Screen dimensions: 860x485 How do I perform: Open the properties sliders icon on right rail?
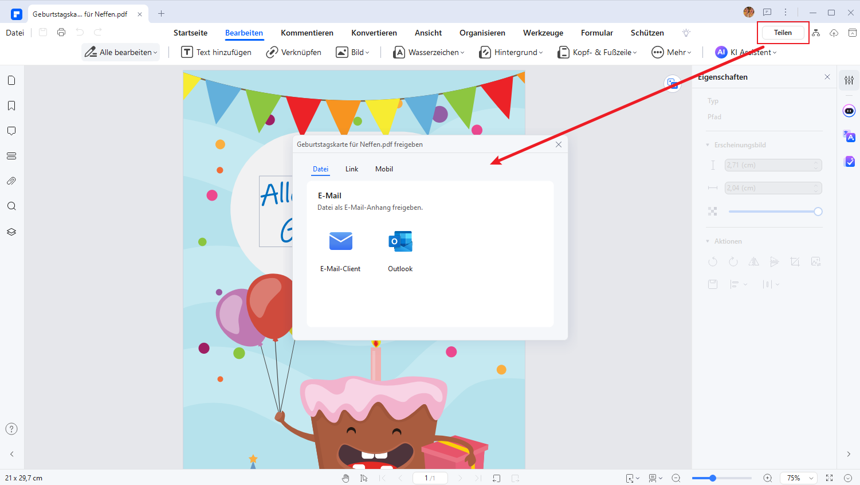coord(849,80)
